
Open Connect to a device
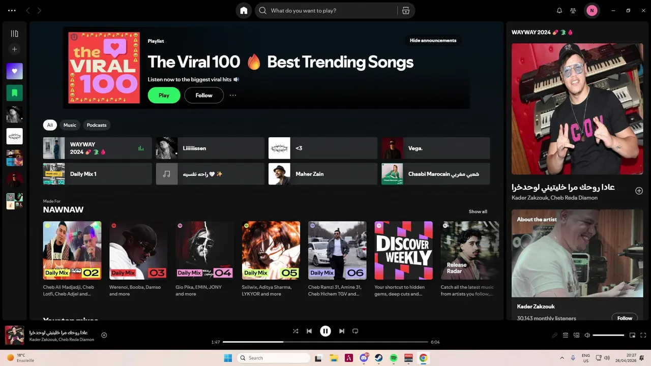pos(576,335)
